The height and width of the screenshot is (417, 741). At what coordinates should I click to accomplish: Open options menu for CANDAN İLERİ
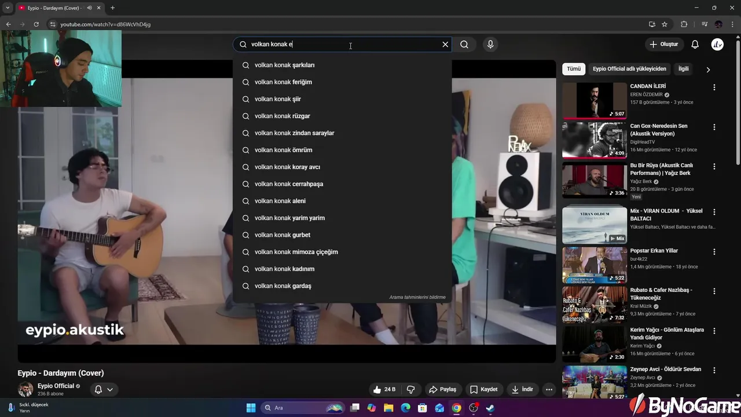(714, 87)
